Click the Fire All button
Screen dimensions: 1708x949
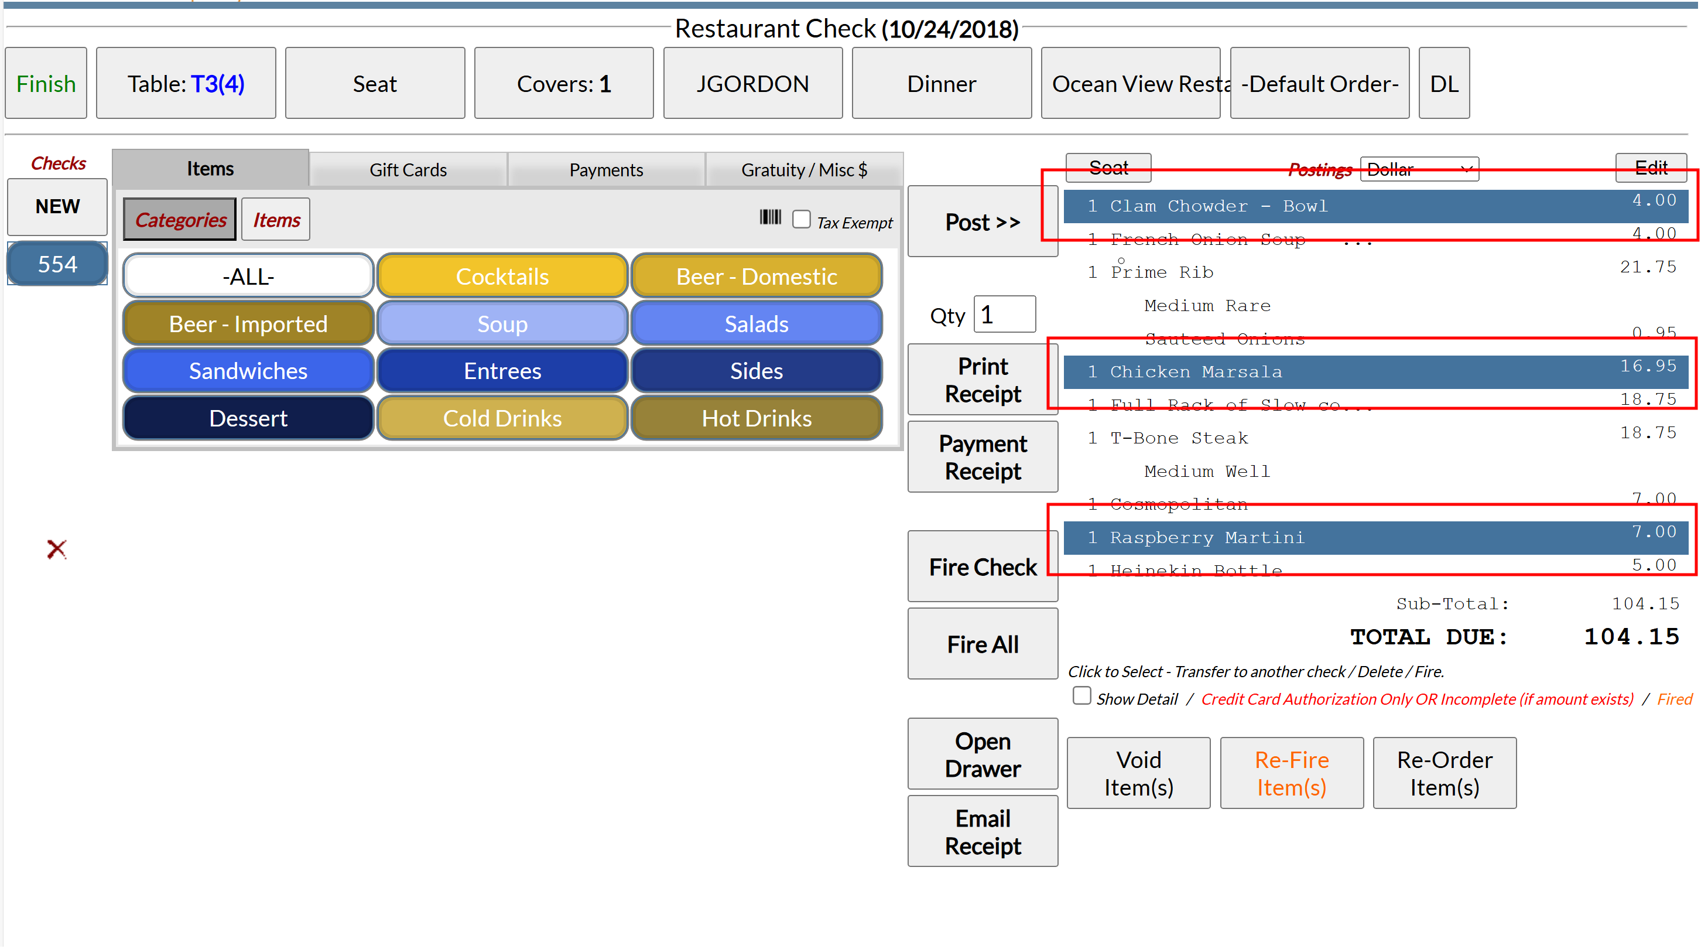click(982, 644)
